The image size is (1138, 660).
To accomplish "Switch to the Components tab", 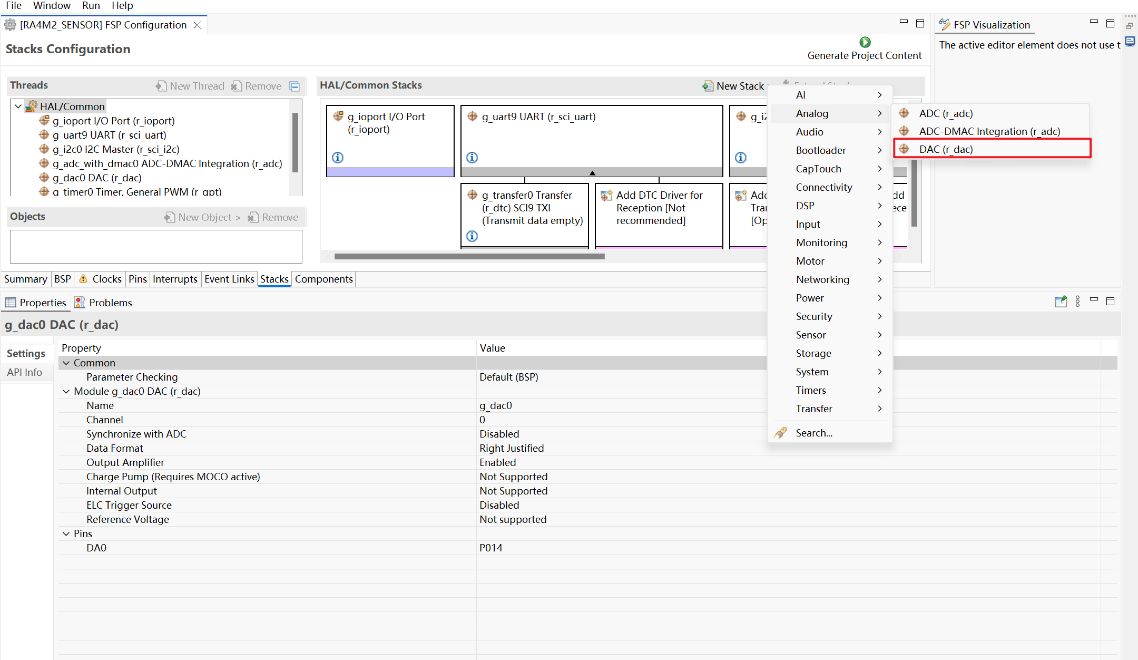I will pyautogui.click(x=324, y=279).
